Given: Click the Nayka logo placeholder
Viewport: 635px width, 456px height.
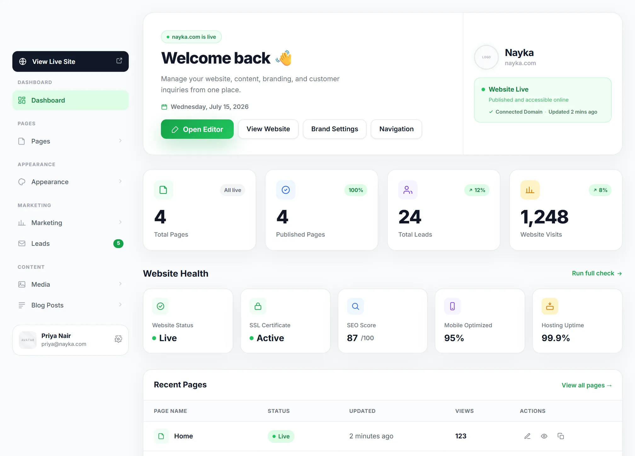Looking at the screenshot, I should (x=486, y=57).
